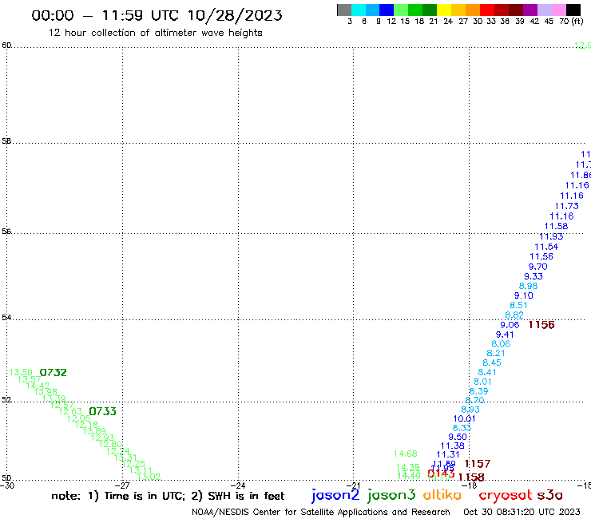Image resolution: width=591 pixels, height=519 pixels.
Task: Select the altika satellite legend label
Action: click(442, 495)
